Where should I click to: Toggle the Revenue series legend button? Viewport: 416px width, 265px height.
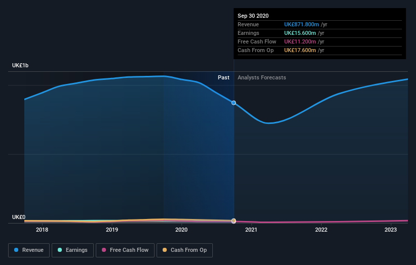(29, 250)
